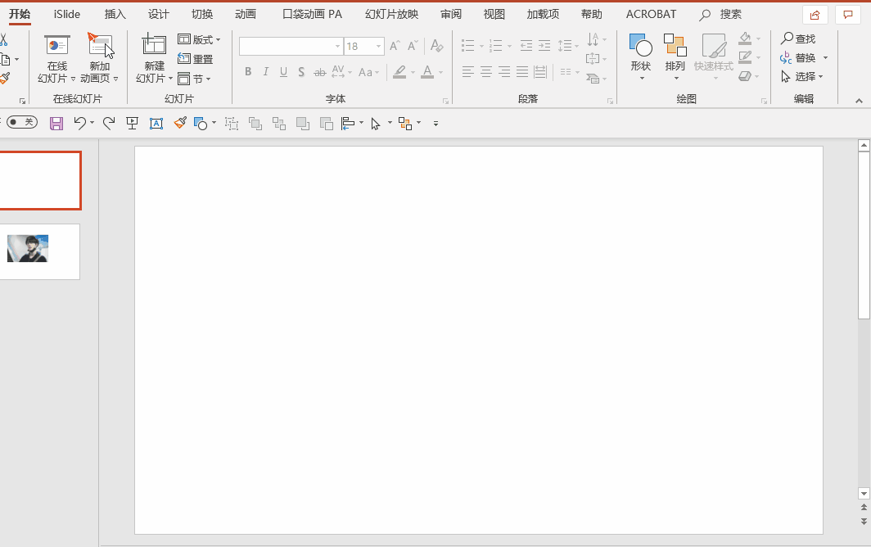Switch to the 动画 animation tab

coord(246,15)
